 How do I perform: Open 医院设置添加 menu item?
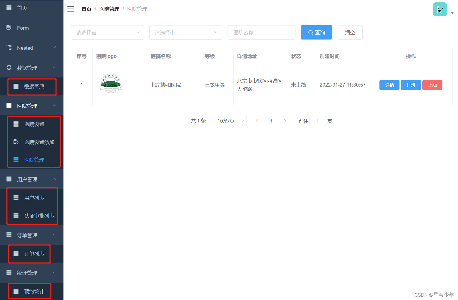[x=32, y=142]
